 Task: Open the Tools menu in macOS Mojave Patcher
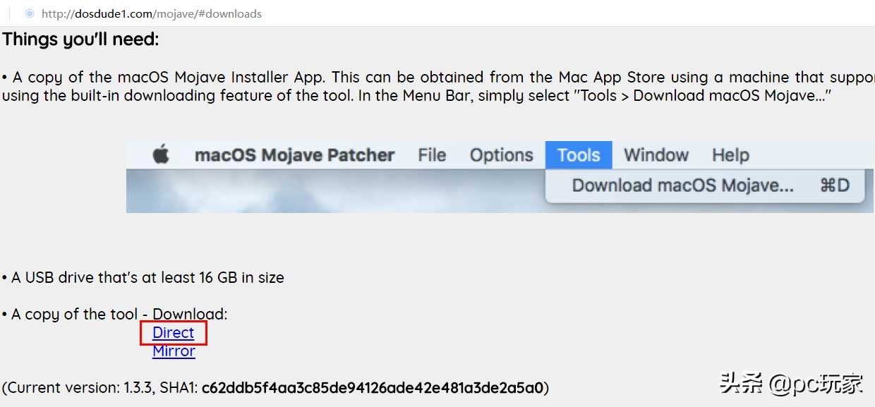pos(578,154)
